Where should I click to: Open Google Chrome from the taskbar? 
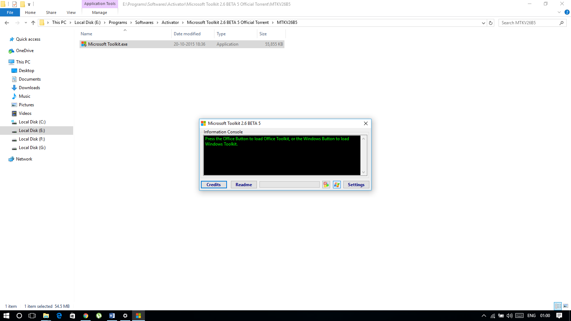pos(86,315)
